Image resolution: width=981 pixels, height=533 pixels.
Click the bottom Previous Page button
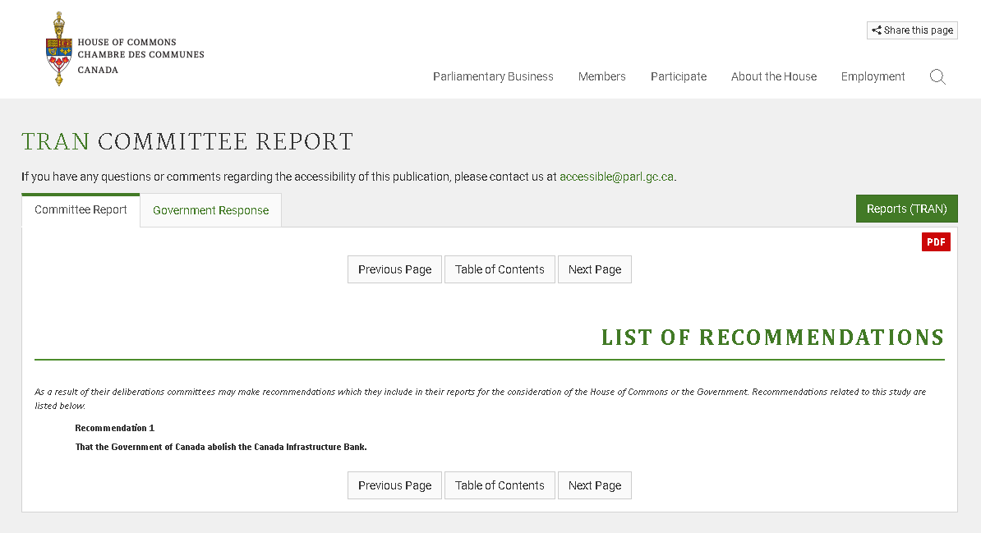point(394,485)
